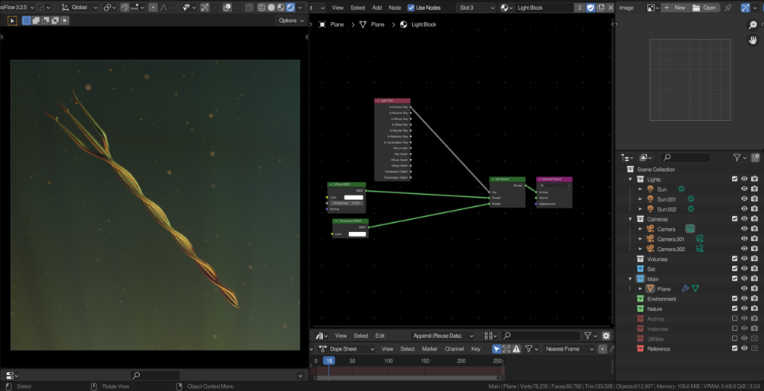This screenshot has height=391, width=764.
Task: Click Plane object icon in breadcrumb
Action: (x=322, y=24)
